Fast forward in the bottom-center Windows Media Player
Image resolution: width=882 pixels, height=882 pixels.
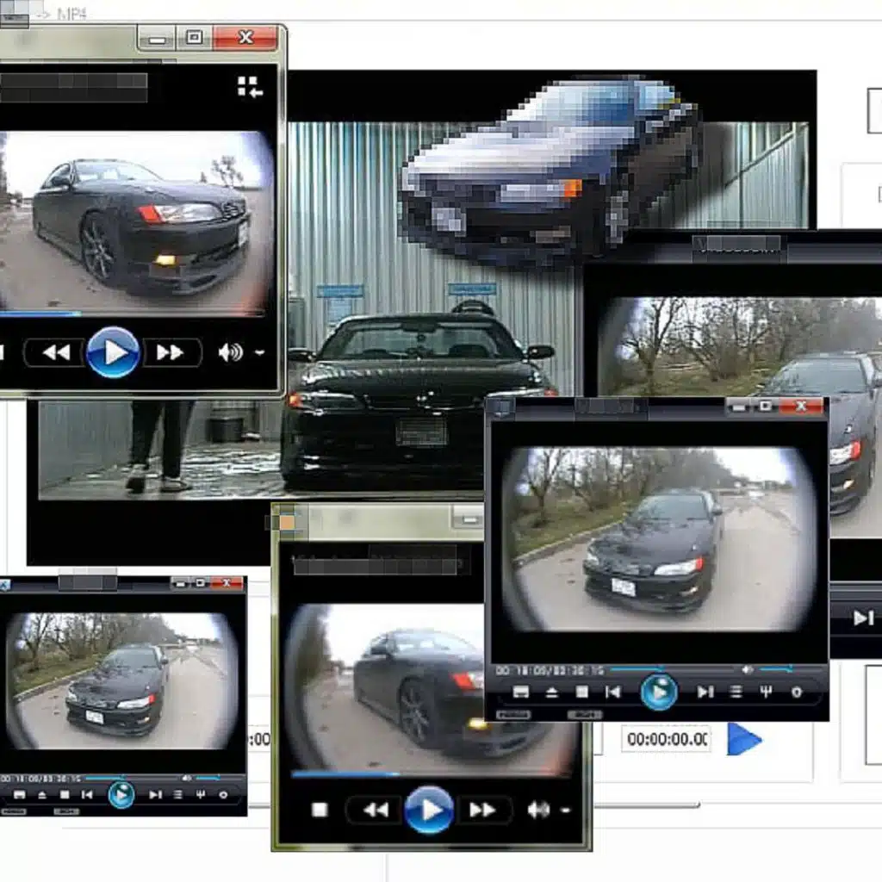[482, 810]
